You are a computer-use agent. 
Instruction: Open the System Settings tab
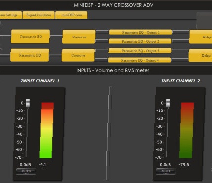pos(10,15)
